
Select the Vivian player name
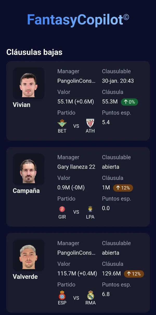22,105
